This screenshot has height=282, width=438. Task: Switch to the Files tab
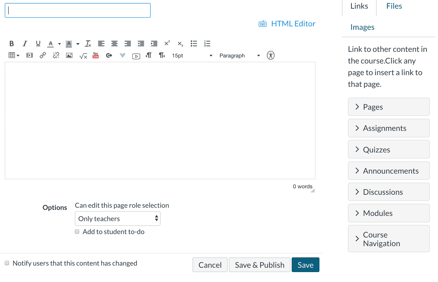click(394, 6)
